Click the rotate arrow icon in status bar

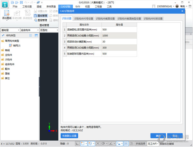pyautogui.click(x=103, y=143)
